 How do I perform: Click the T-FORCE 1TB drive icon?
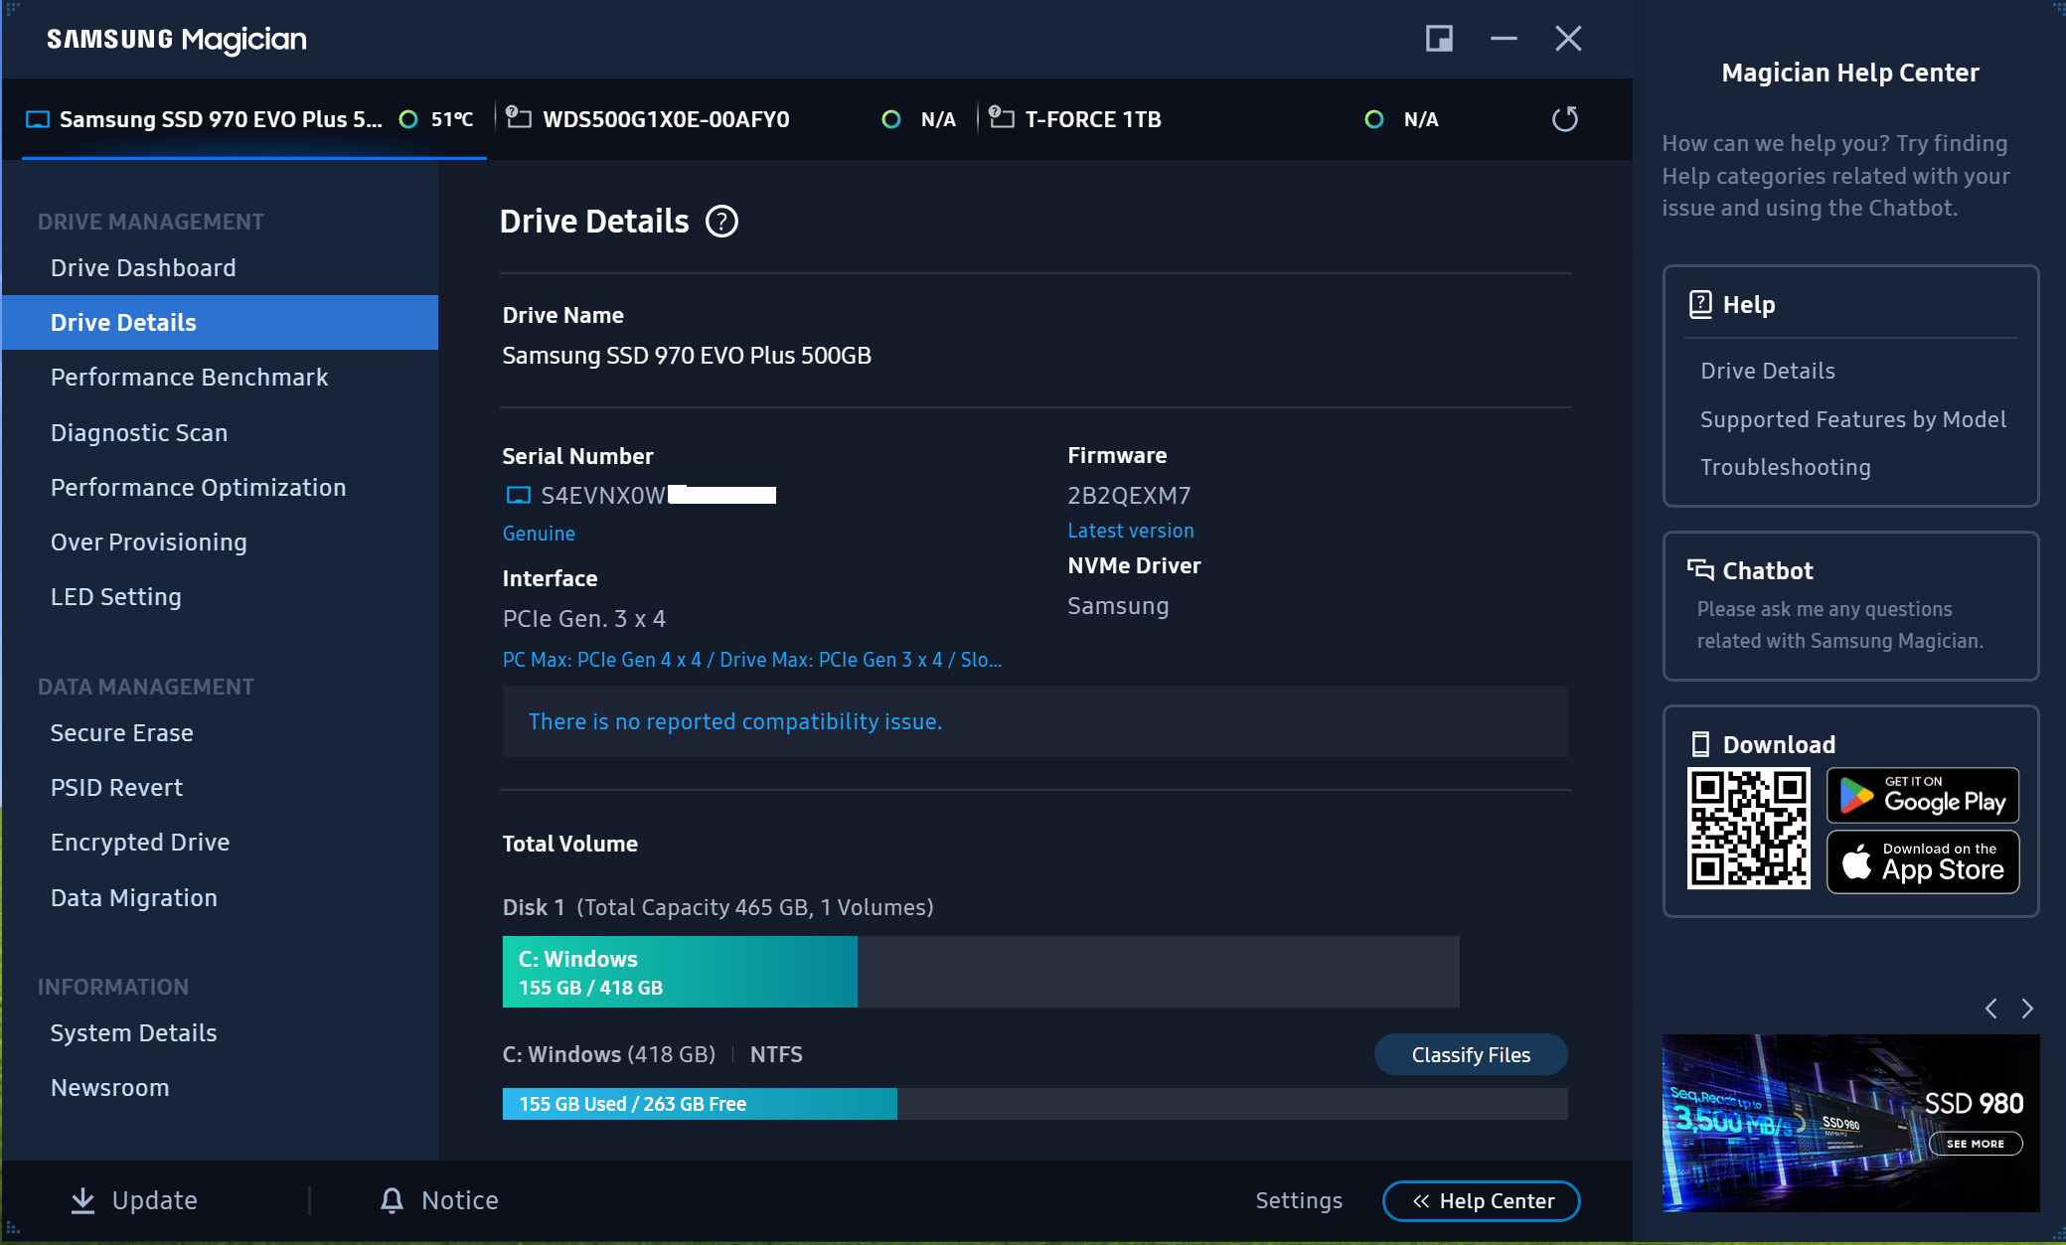1002,117
